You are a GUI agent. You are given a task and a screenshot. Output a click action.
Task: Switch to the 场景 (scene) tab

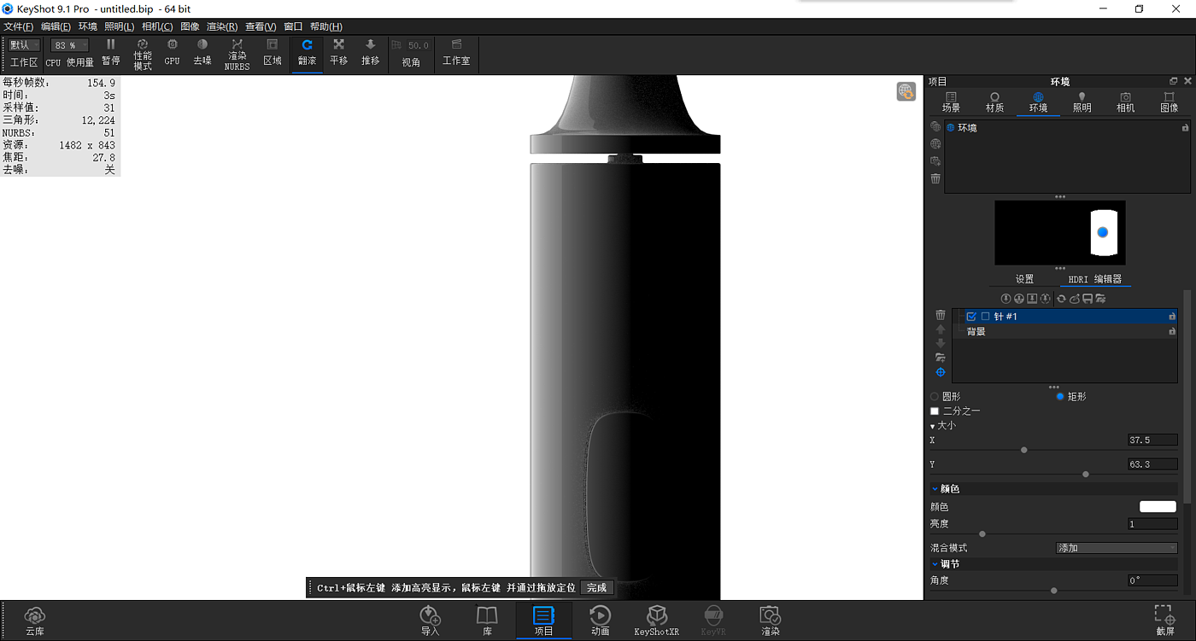tap(951, 102)
